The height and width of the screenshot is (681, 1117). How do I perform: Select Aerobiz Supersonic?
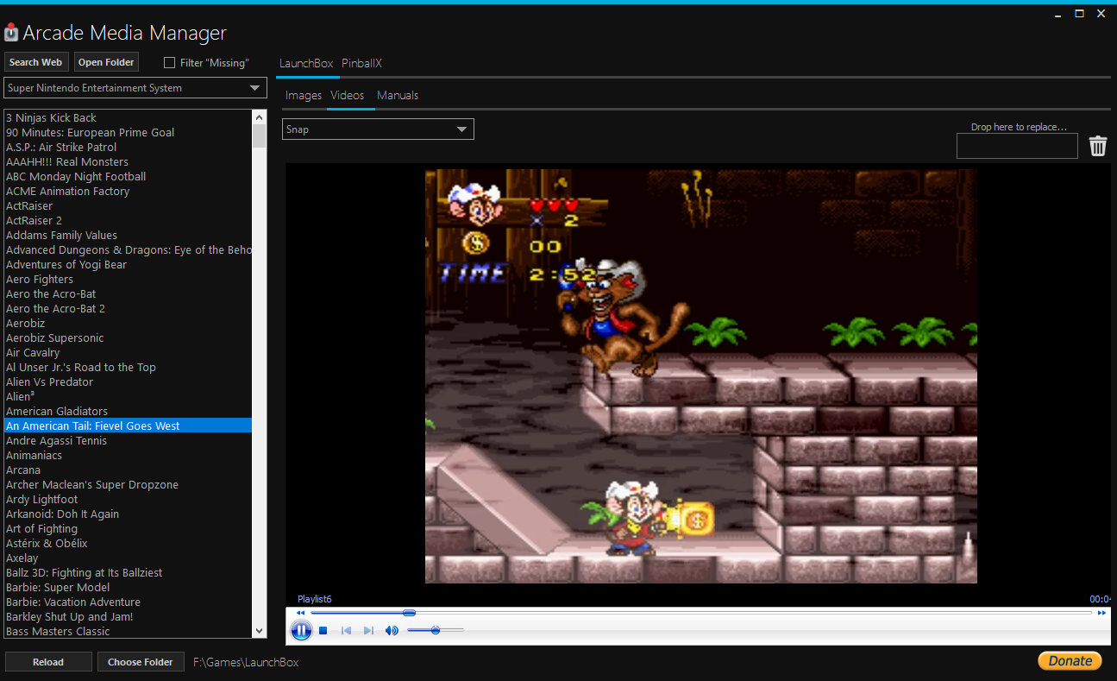pyautogui.click(x=129, y=337)
